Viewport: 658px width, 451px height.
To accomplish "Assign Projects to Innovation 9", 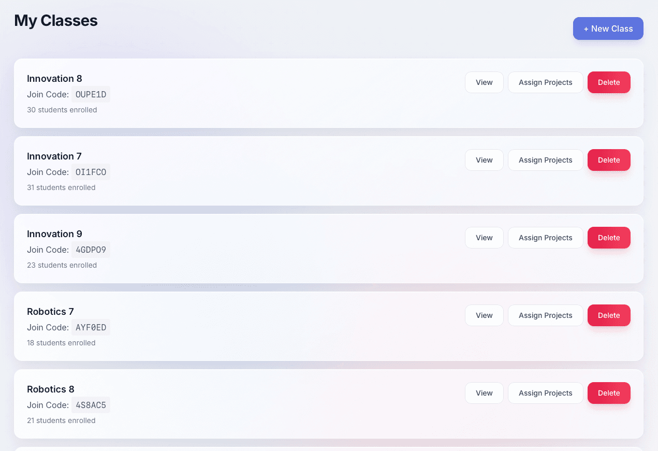I will [x=545, y=237].
